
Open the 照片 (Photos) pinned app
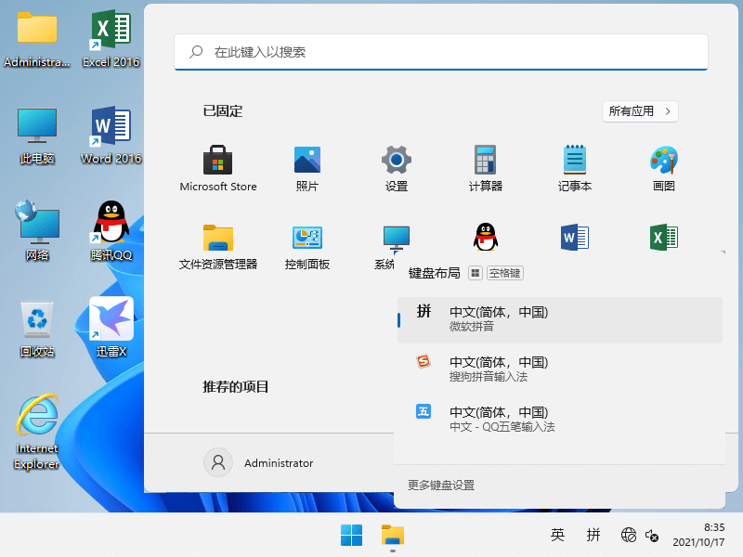[x=307, y=168]
